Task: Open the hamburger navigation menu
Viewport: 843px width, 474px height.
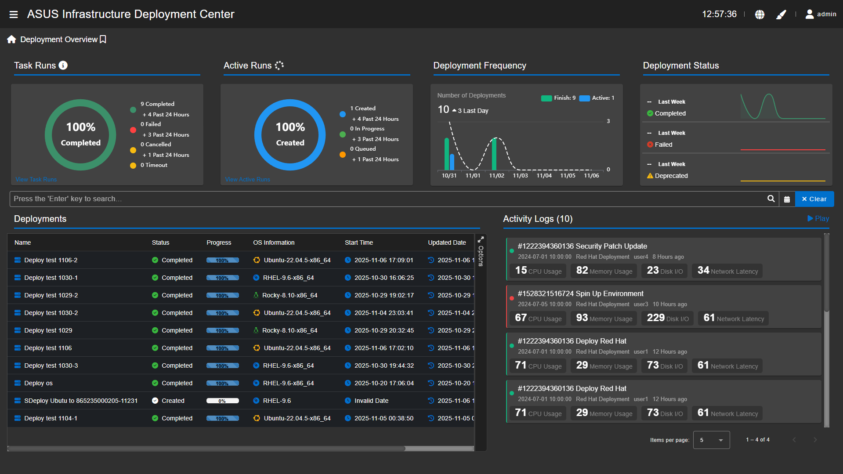Action: 14,14
